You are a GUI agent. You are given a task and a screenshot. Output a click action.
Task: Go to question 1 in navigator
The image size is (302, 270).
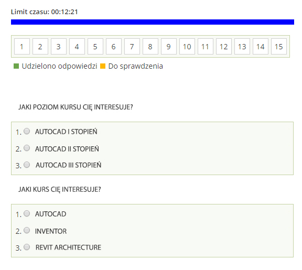[22, 47]
